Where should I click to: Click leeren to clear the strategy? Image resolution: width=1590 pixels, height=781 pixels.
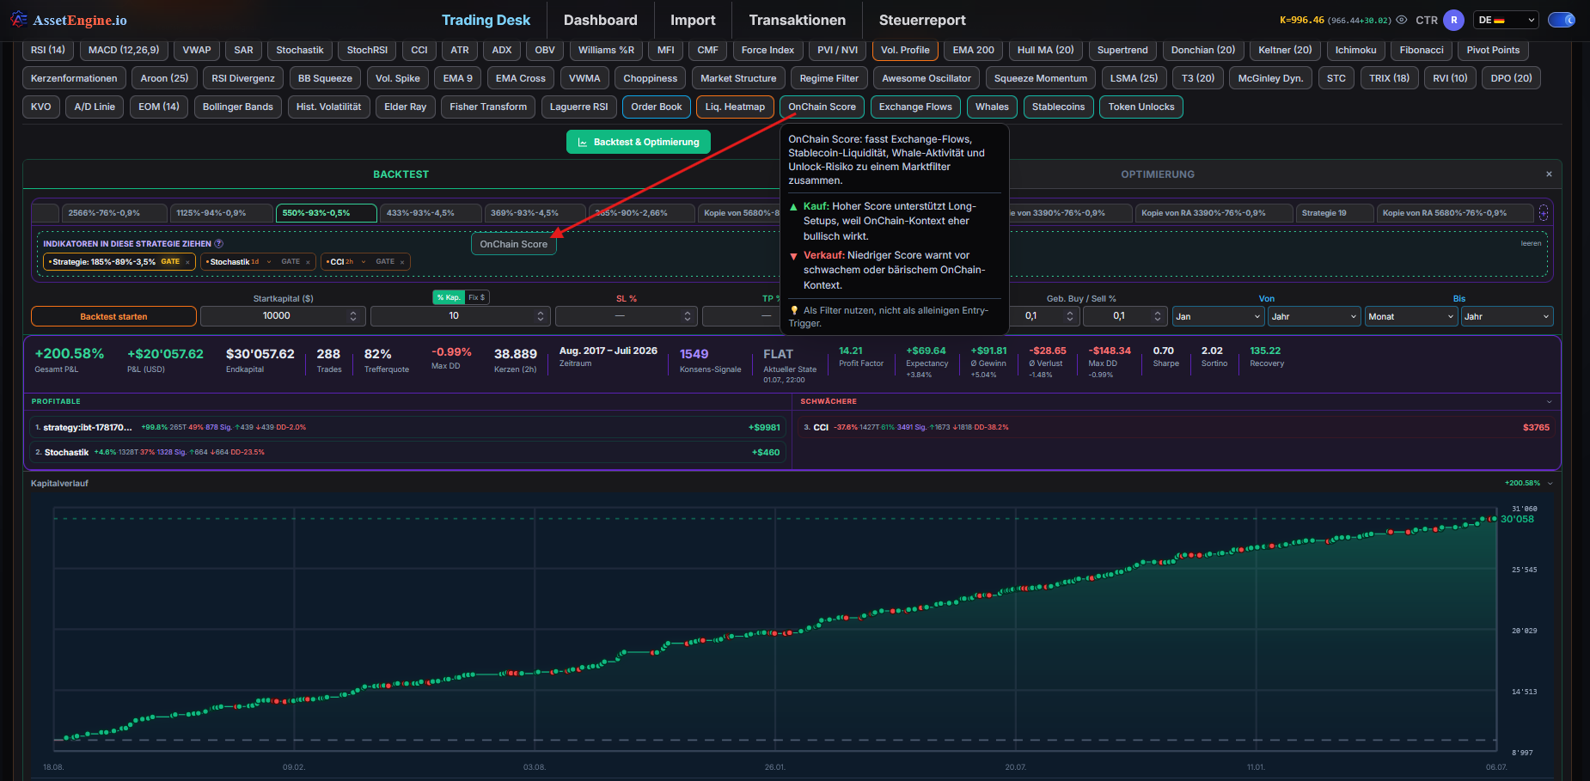point(1531,243)
